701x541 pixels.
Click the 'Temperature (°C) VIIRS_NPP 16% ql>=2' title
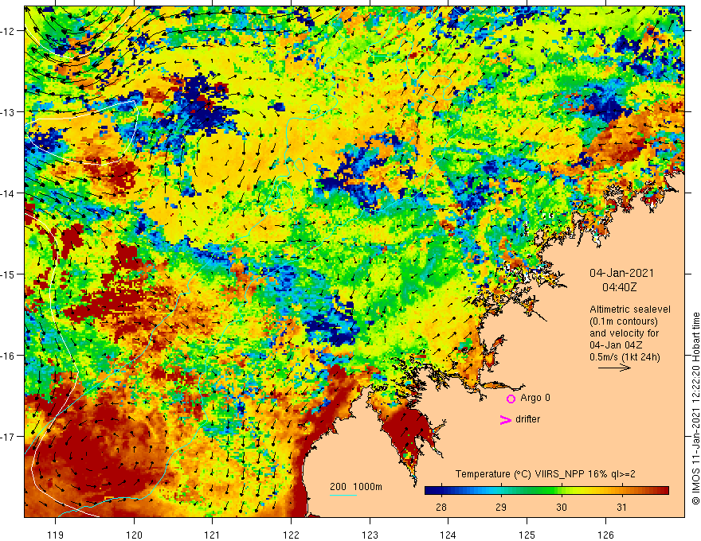coord(546,474)
